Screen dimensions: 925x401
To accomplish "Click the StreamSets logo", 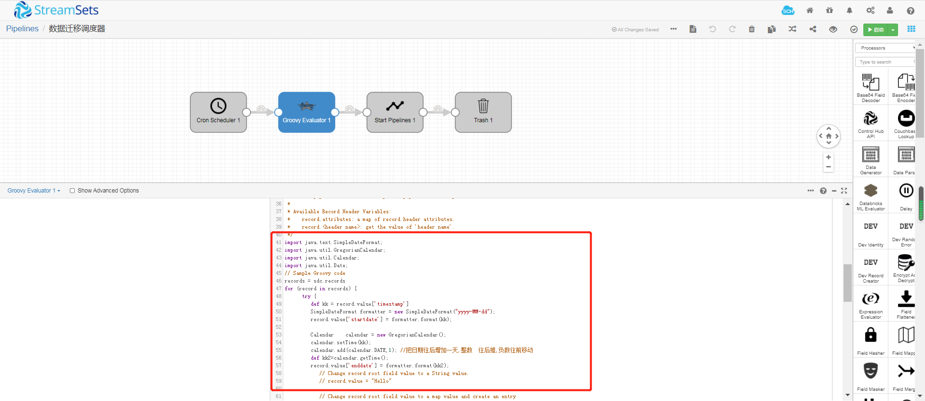I will tap(56, 10).
